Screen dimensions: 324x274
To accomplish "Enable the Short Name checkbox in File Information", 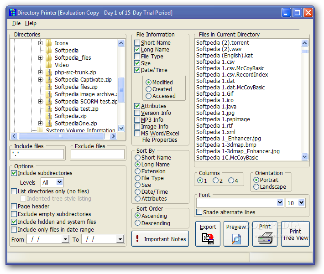I will [x=137, y=42].
